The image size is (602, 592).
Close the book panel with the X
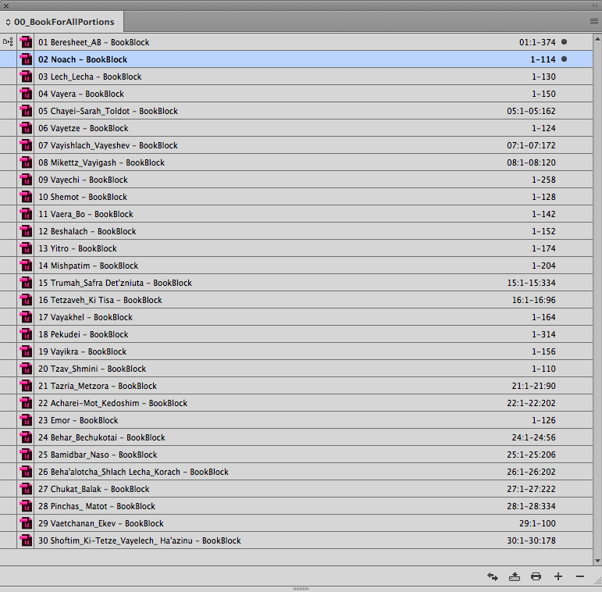[x=5, y=5]
